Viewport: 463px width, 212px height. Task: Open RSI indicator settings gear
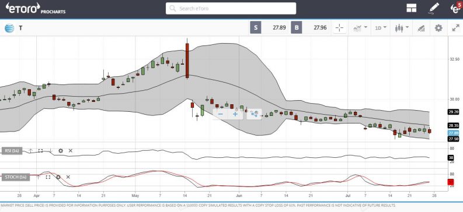61,151
